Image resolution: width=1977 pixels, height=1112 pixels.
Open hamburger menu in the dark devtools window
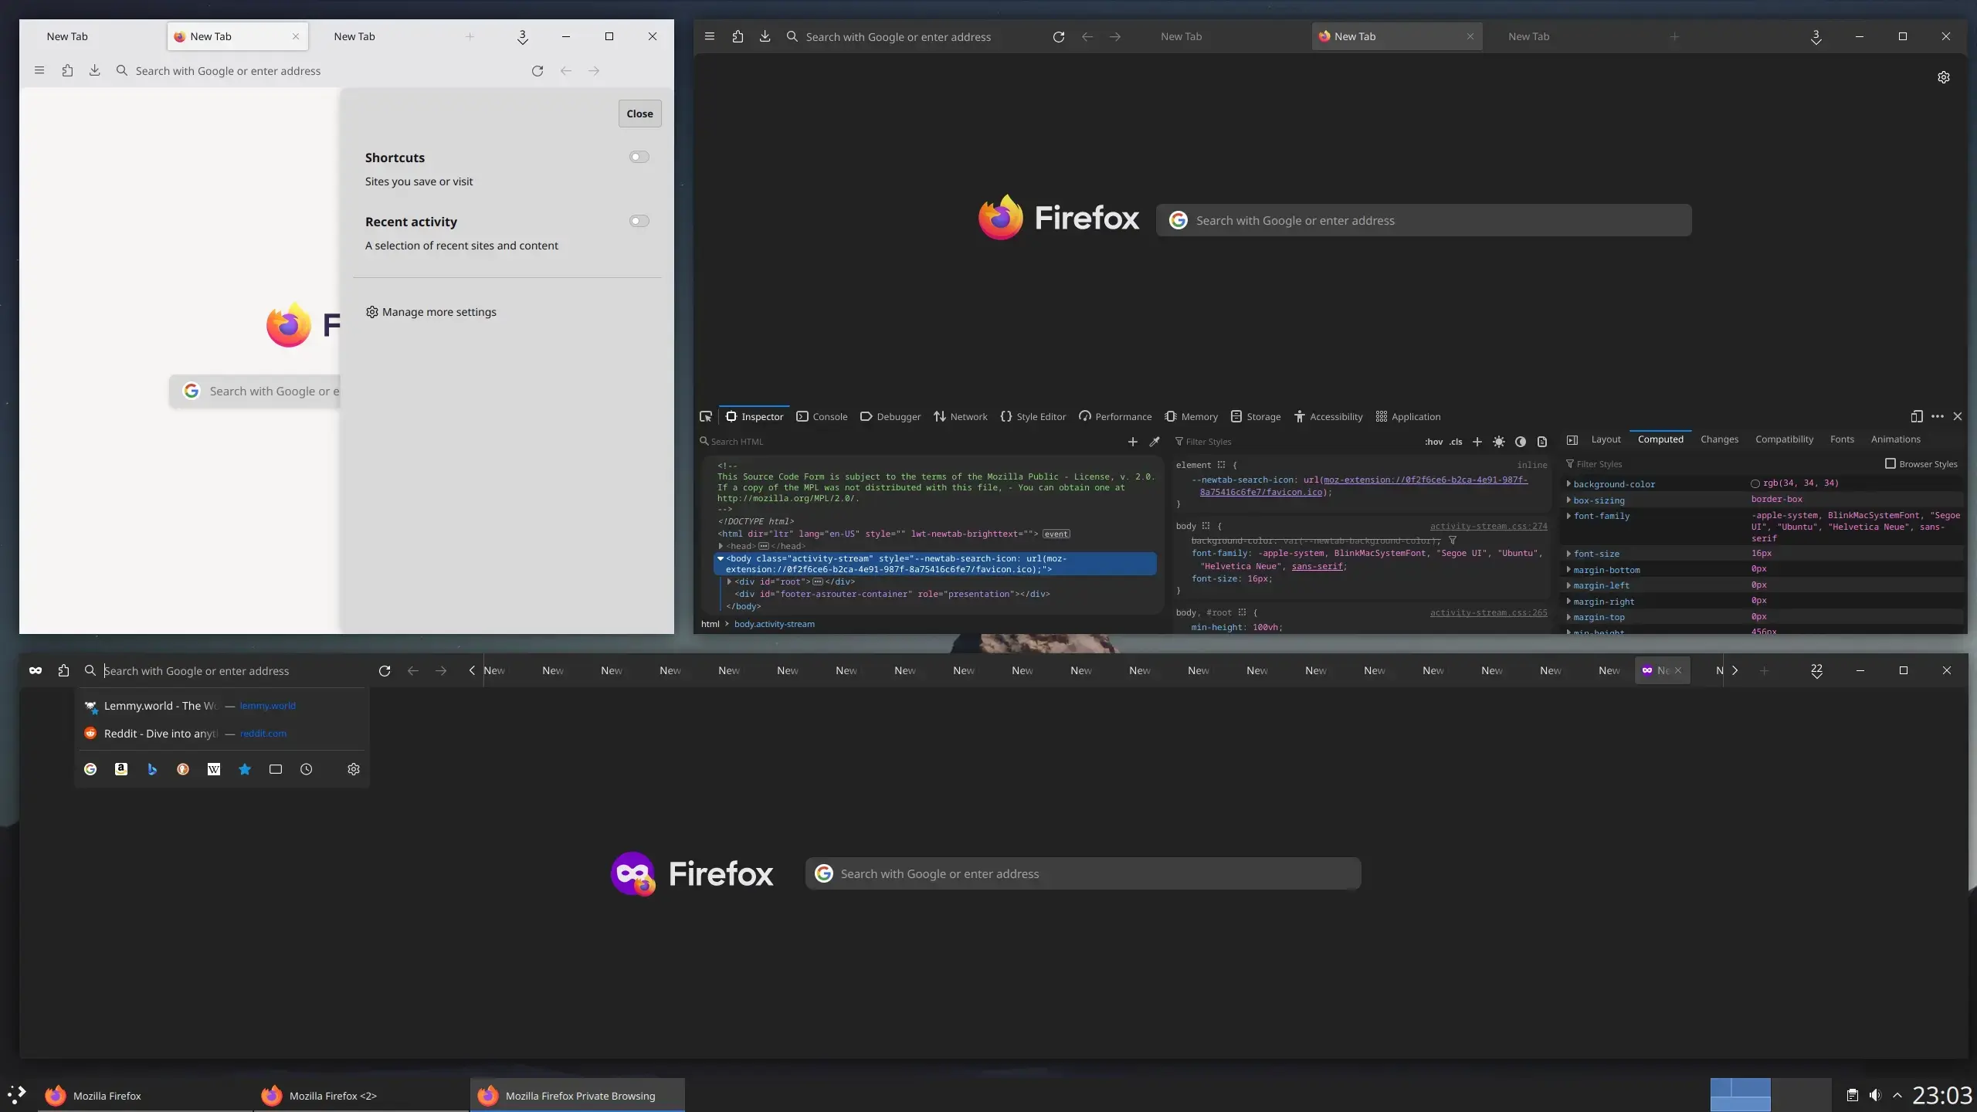710,36
